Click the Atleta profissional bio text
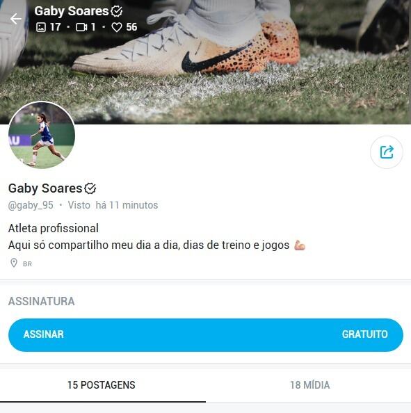Image resolution: width=411 pixels, height=413 pixels. point(54,228)
